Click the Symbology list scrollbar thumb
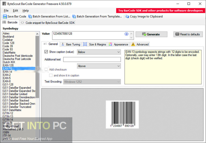 point(37,67)
